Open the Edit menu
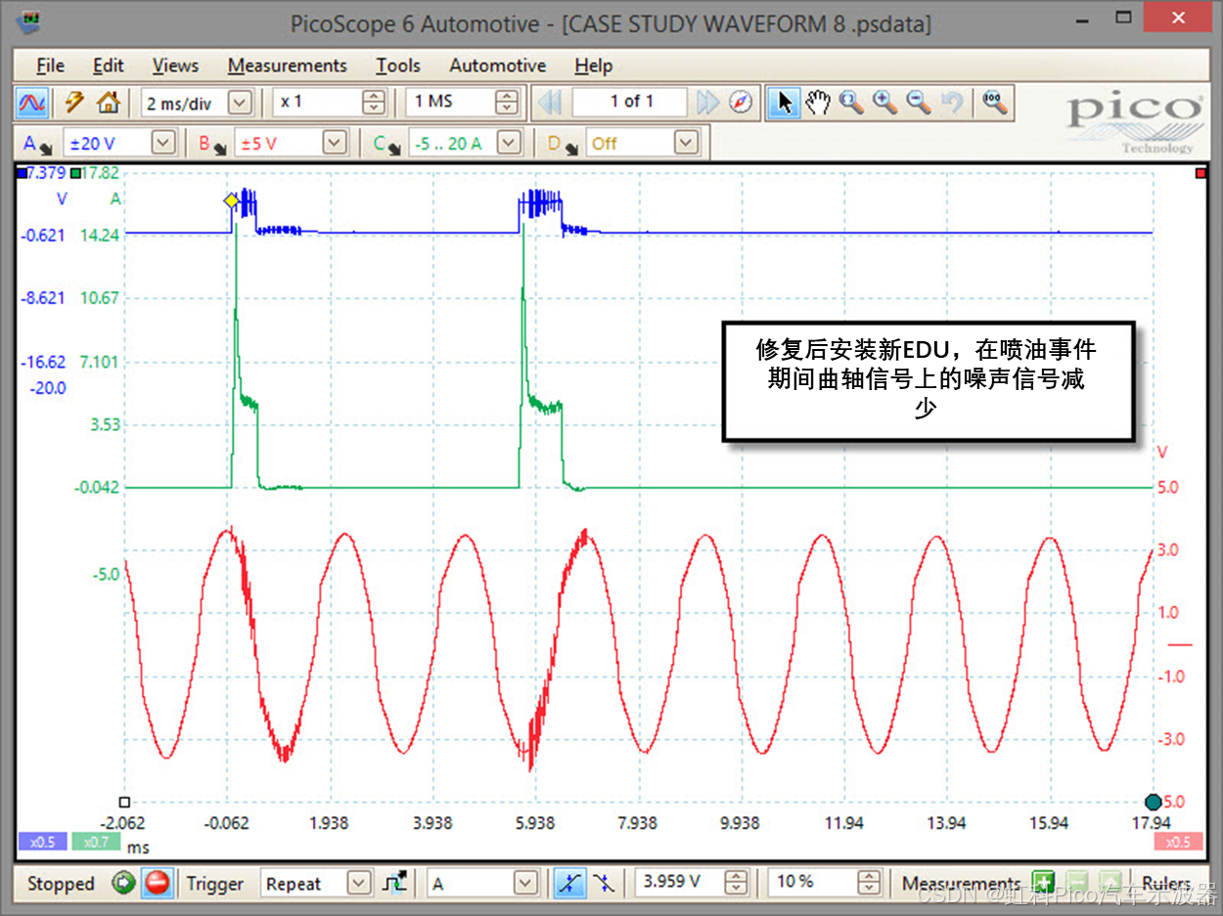 tap(109, 65)
